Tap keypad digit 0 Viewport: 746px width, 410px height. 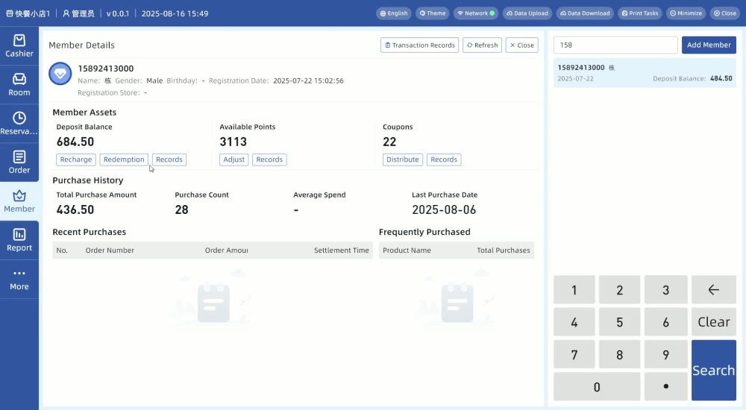tap(597, 387)
